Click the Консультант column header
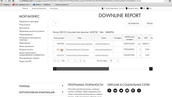This screenshot has height=97, width=172. click(x=59, y=38)
